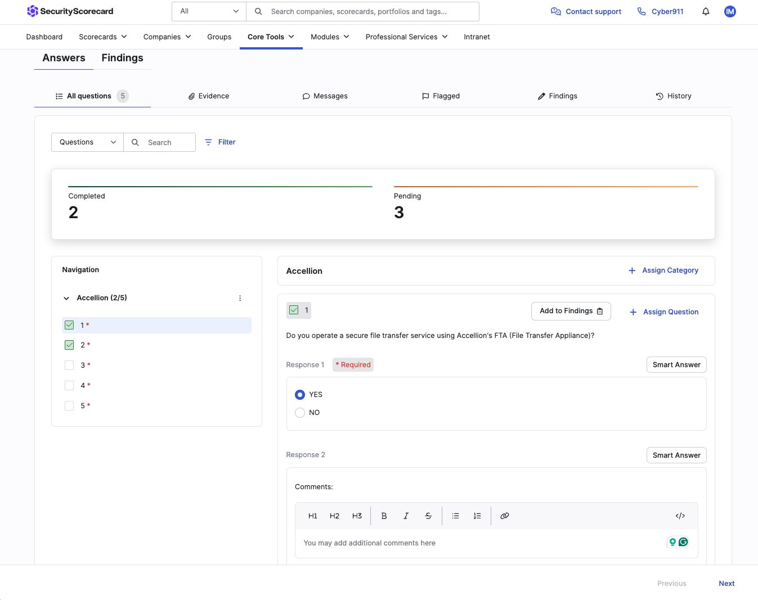Screen dimensions: 758x600
Task: Click the Contact support link
Action: (x=594, y=12)
